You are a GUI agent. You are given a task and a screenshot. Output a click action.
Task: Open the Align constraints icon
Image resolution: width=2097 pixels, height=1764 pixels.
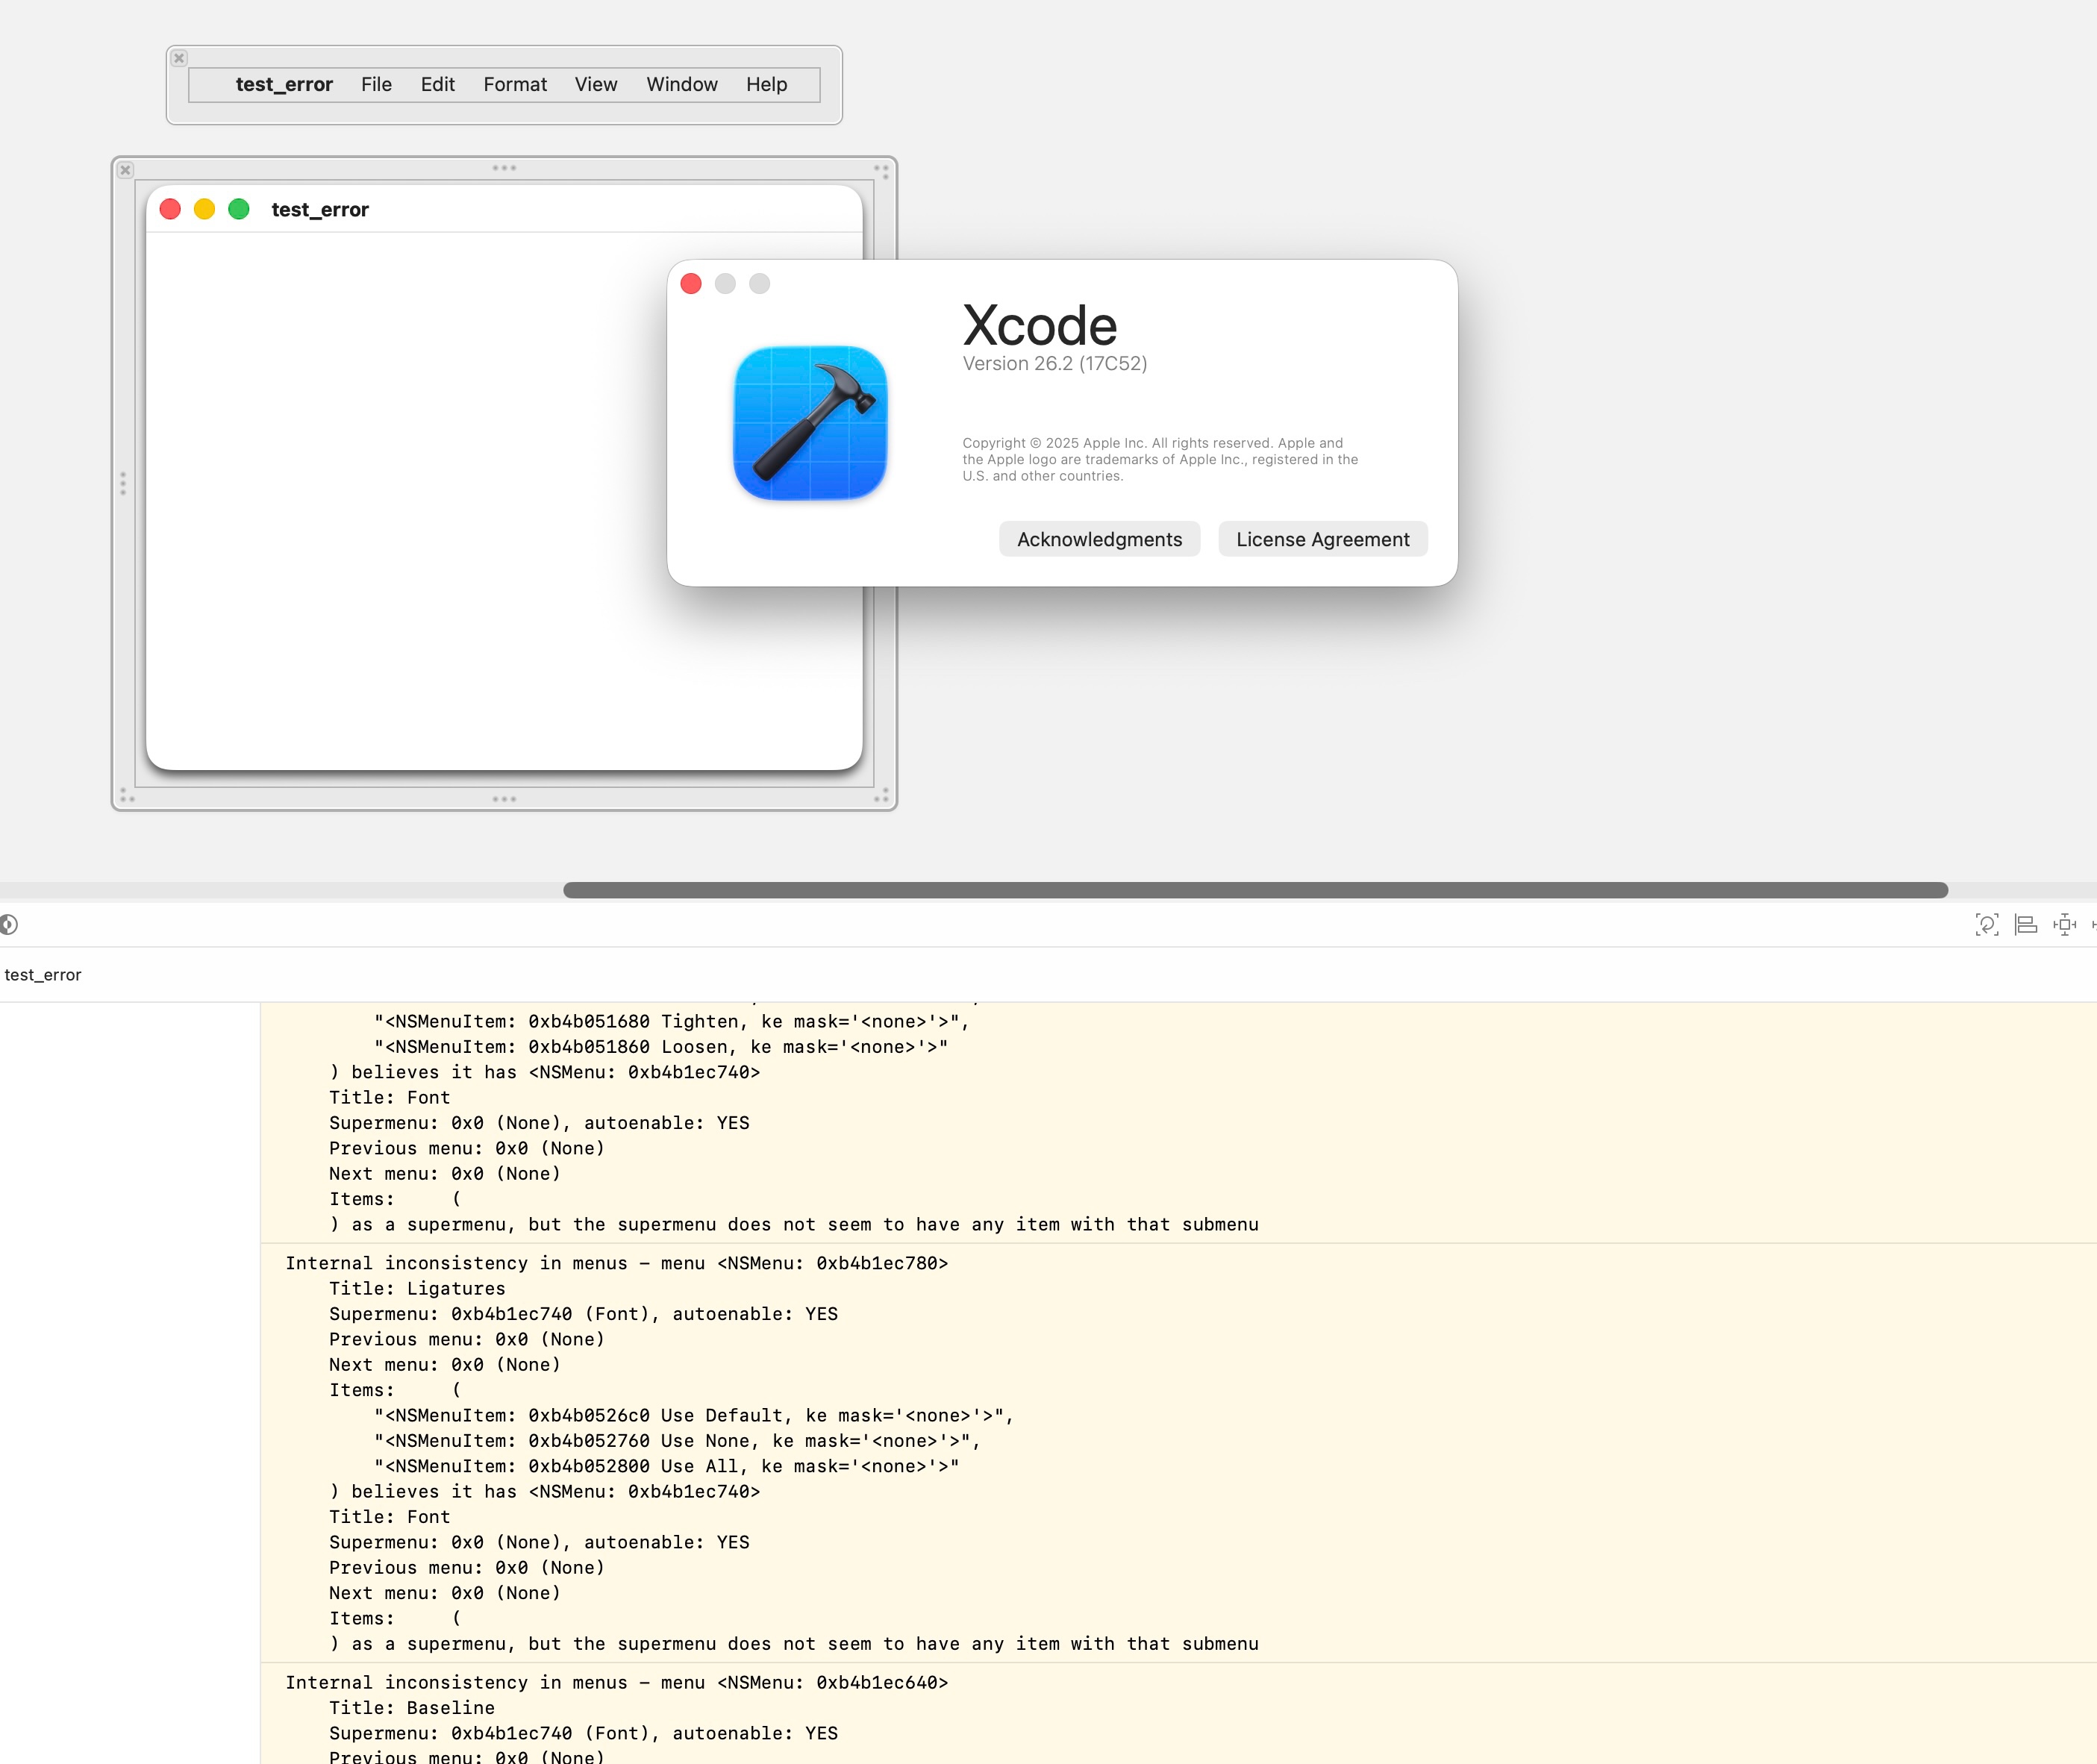pos(2026,925)
